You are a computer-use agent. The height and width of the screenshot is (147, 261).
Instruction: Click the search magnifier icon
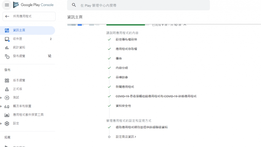pos(74,5)
